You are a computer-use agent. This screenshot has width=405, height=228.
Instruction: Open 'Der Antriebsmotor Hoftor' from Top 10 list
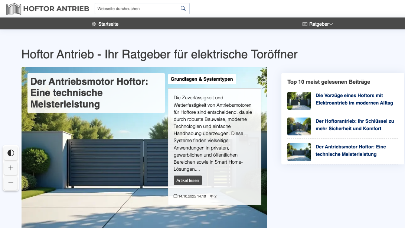350,150
